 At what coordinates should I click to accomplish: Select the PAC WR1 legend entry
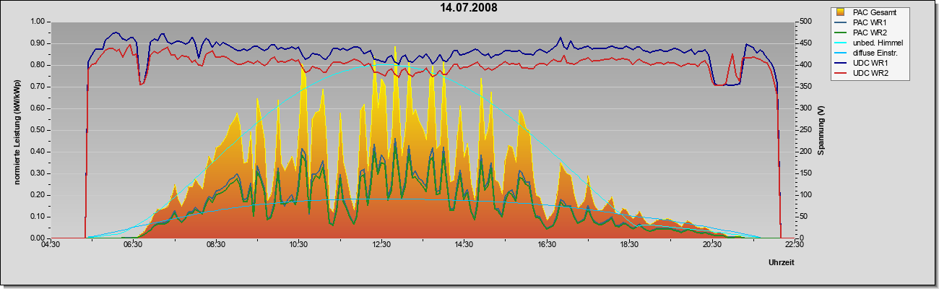[x=869, y=22]
